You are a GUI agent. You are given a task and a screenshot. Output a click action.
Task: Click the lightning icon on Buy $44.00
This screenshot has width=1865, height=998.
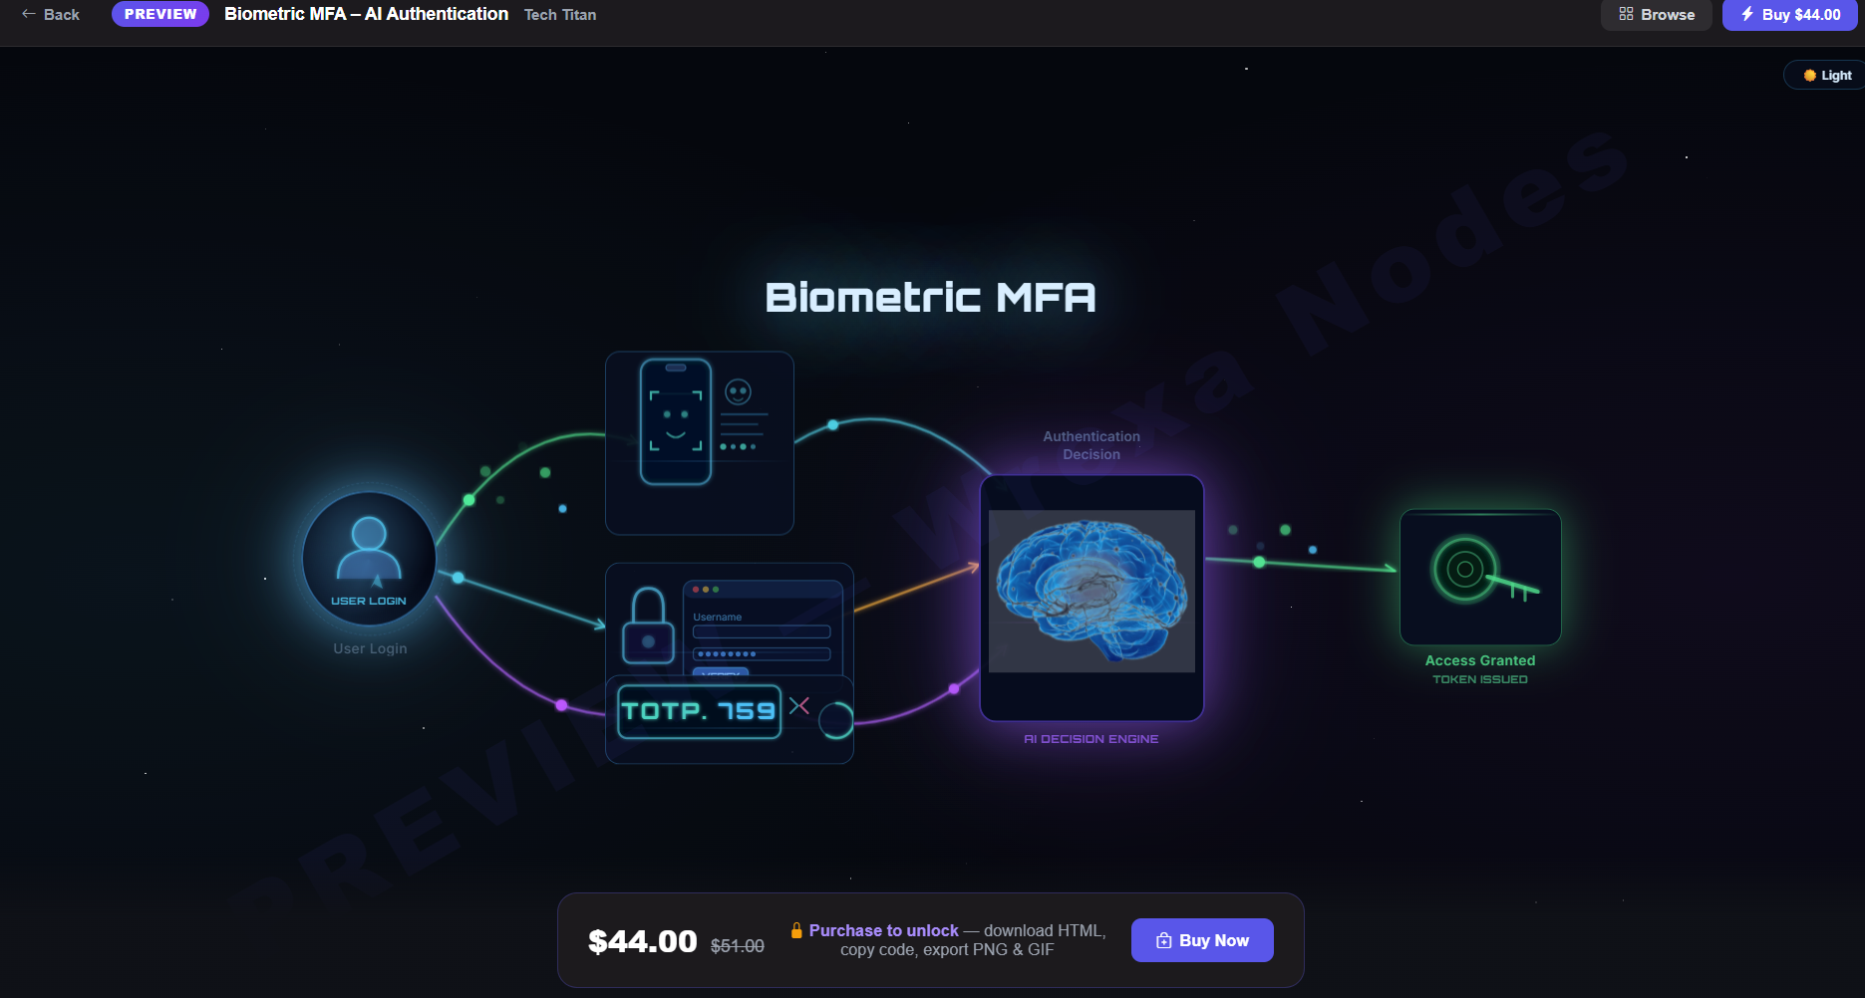(x=1745, y=14)
